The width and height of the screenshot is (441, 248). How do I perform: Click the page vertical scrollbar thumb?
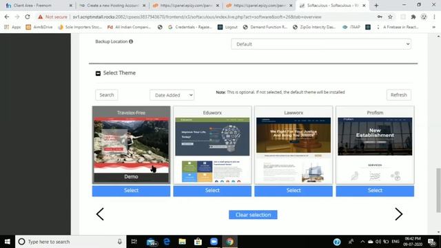438,190
